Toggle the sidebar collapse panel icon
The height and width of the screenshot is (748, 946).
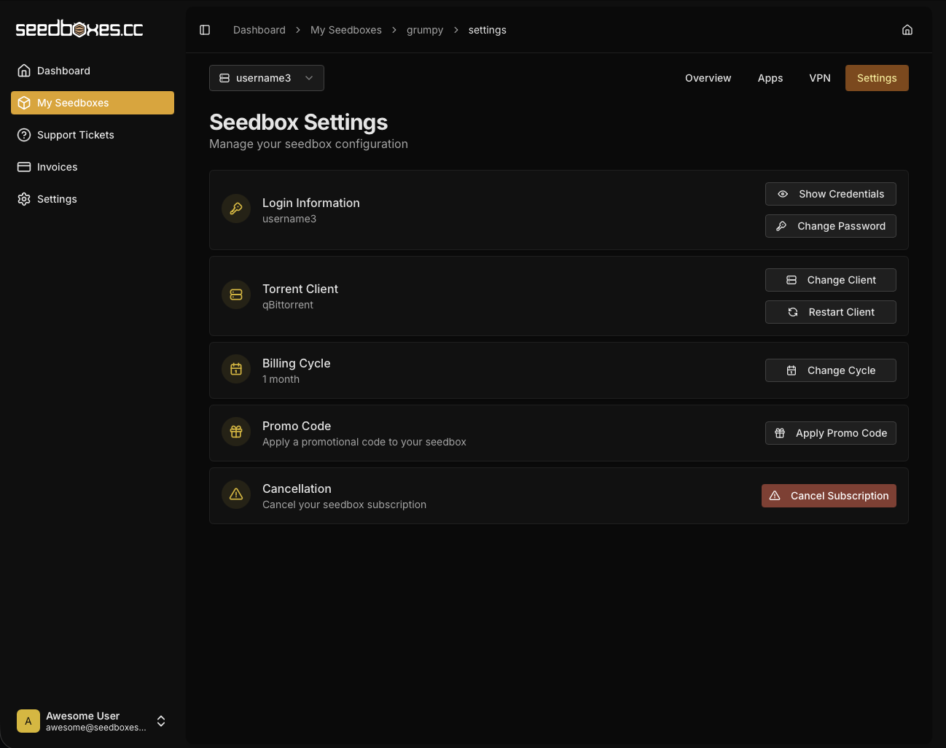tap(204, 29)
